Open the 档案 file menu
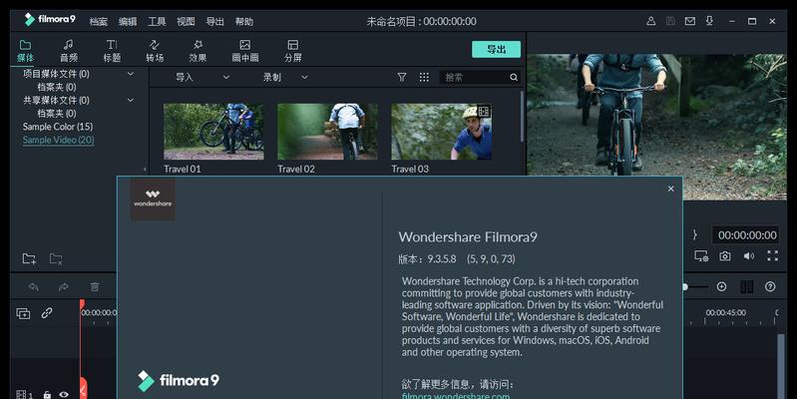This screenshot has width=797, height=399. 98,21
